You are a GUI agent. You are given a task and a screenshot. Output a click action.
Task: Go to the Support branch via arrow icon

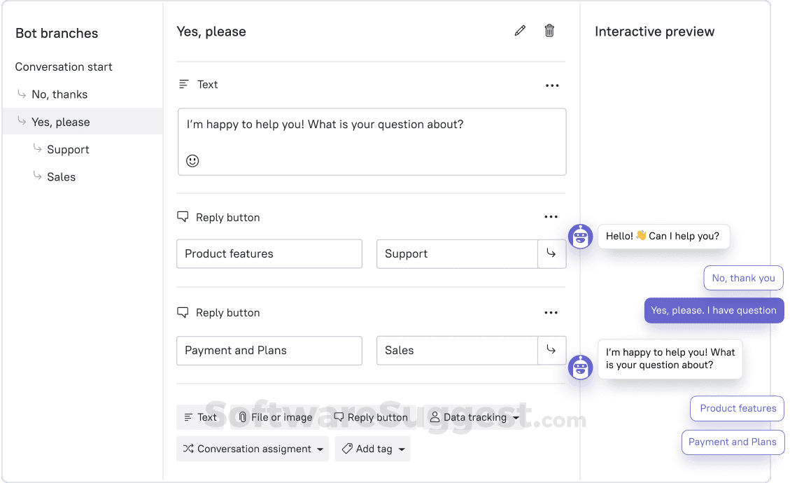(551, 254)
